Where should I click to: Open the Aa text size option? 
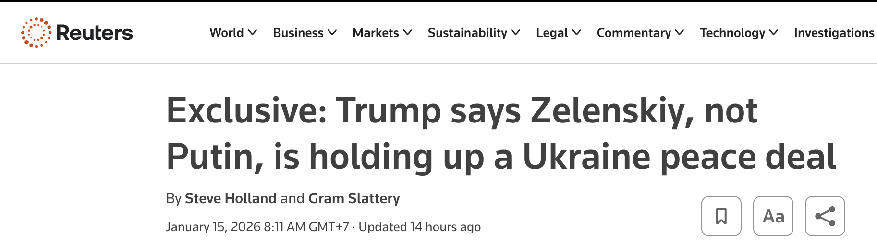[x=773, y=216]
